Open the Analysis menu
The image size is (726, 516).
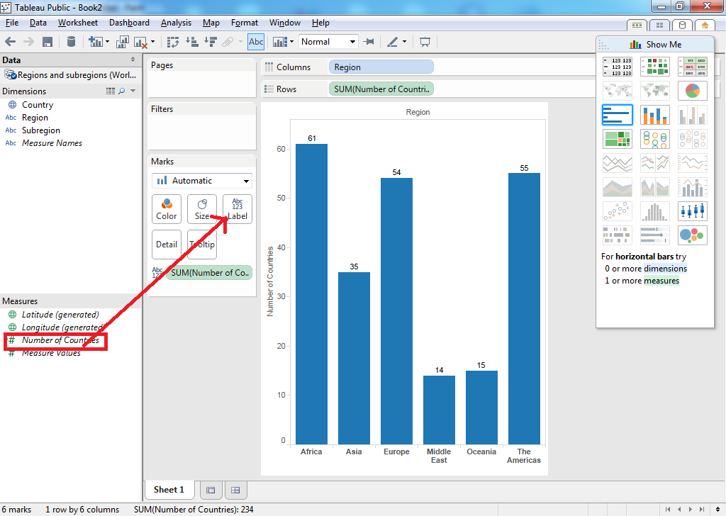[176, 22]
